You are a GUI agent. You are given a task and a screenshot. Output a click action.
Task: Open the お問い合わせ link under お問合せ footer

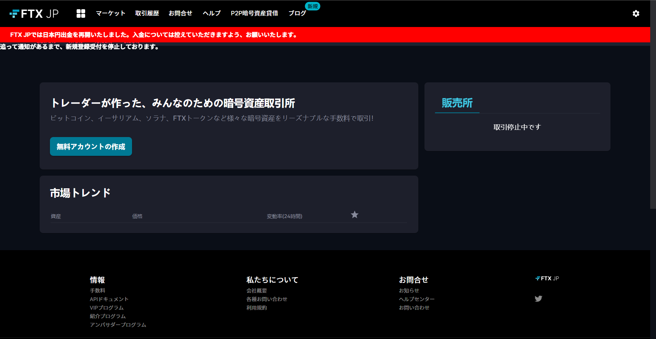[414, 308]
